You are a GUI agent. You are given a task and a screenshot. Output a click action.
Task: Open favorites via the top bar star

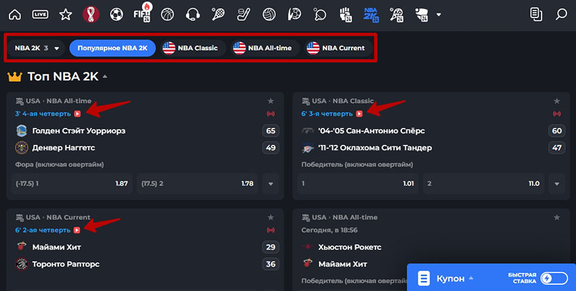click(65, 15)
